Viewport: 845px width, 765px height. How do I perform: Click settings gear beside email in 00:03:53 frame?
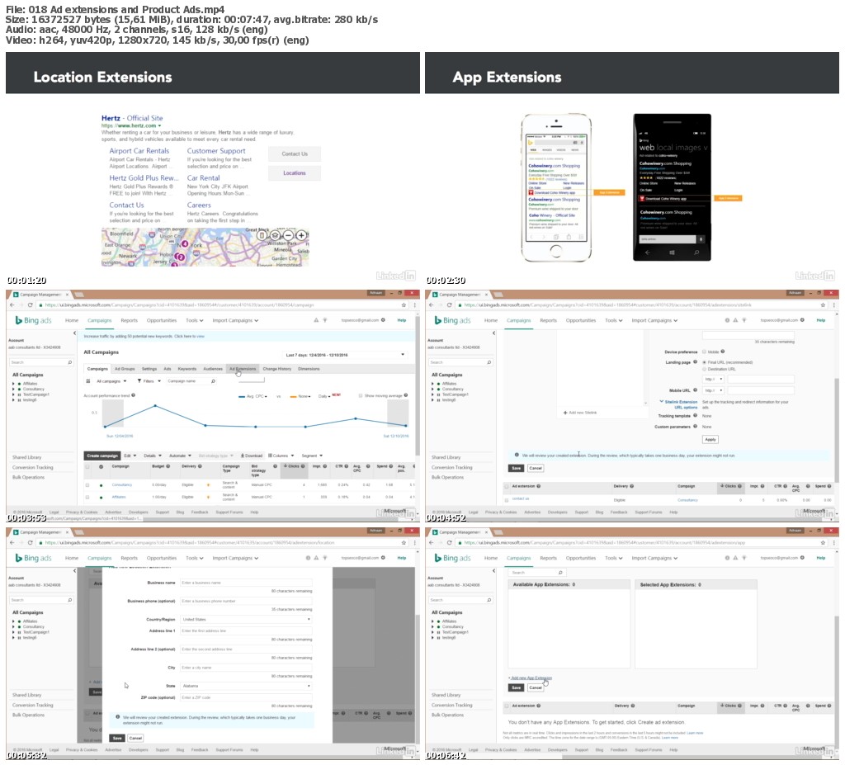[383, 320]
